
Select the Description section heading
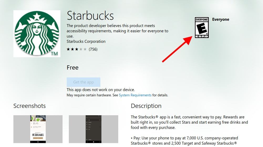click(146, 106)
